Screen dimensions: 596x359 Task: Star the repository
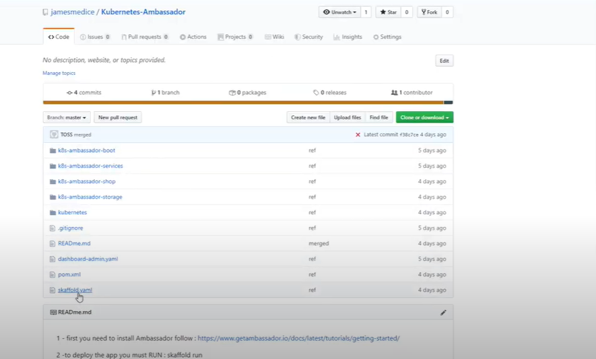(x=389, y=12)
